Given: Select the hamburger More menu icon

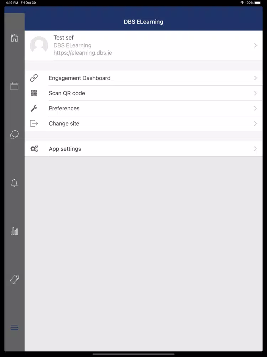Looking at the screenshot, I should pyautogui.click(x=14, y=328).
